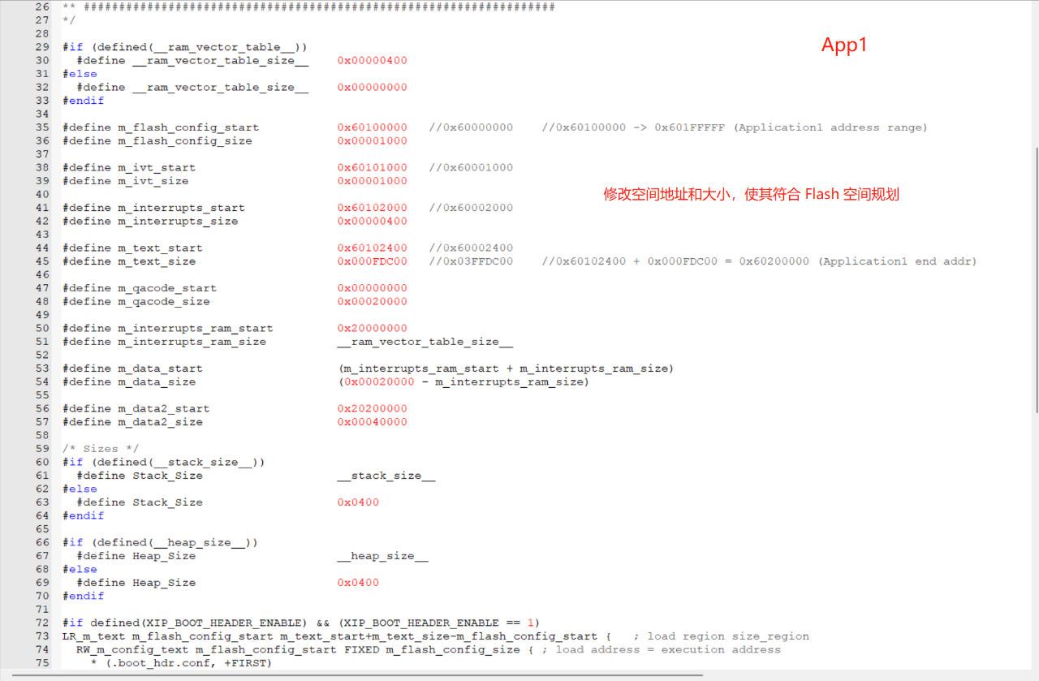Select line number 45 in the margin

[42, 261]
